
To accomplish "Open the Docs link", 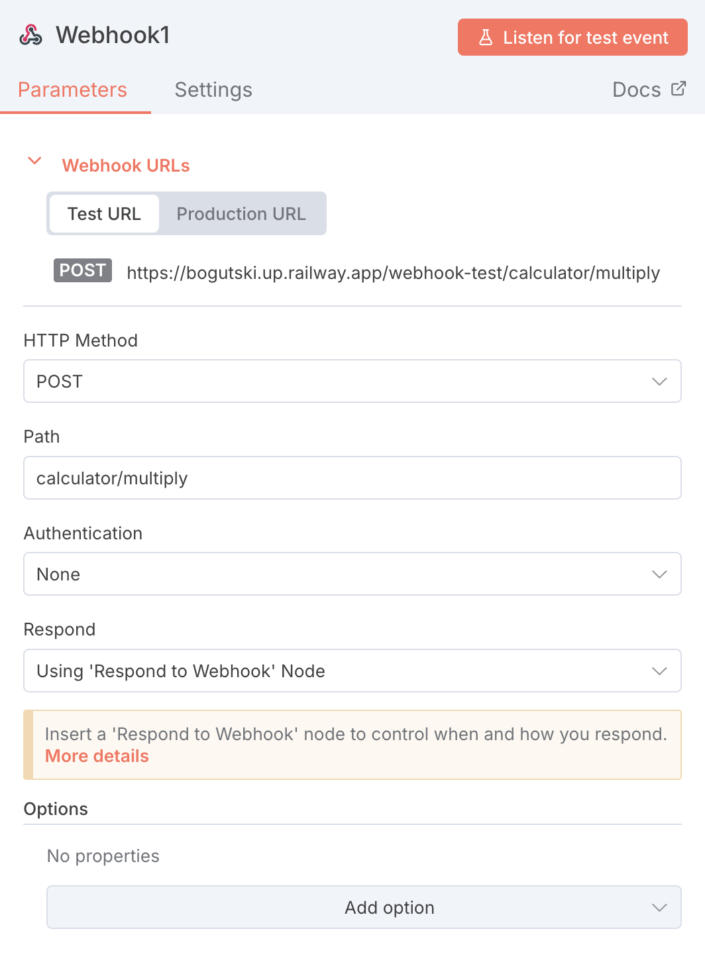I will (637, 90).
